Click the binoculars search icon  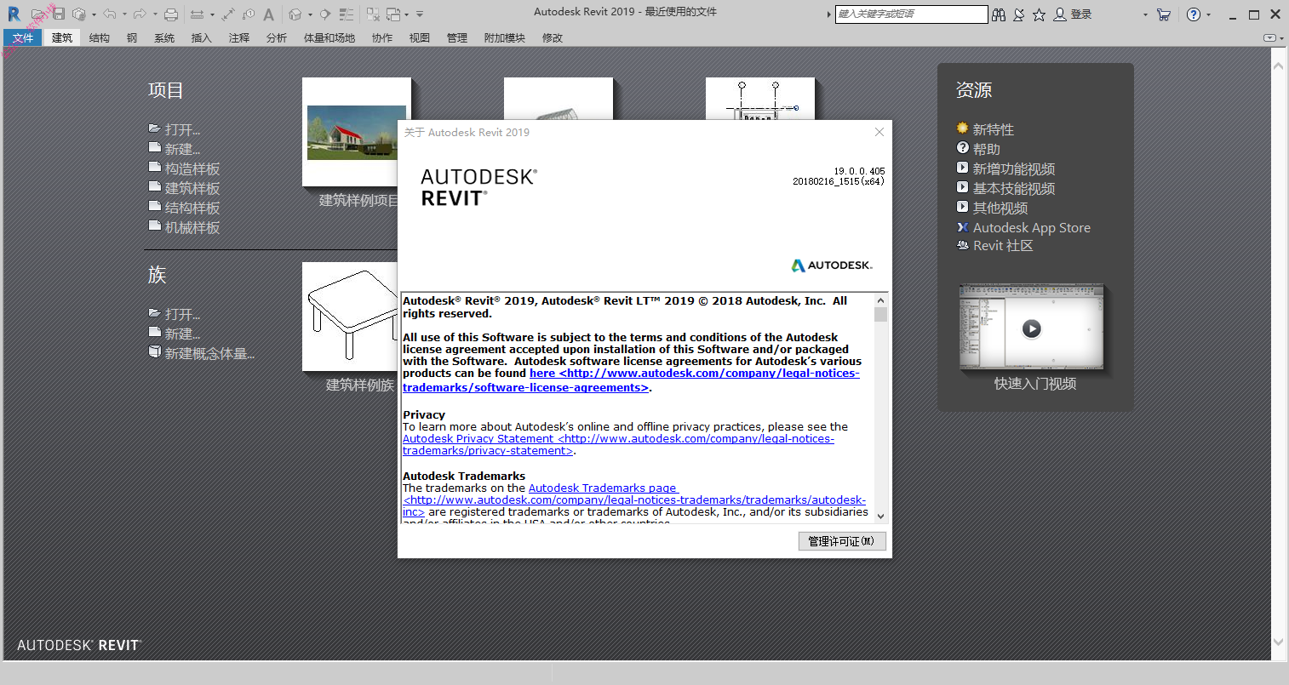tap(999, 14)
